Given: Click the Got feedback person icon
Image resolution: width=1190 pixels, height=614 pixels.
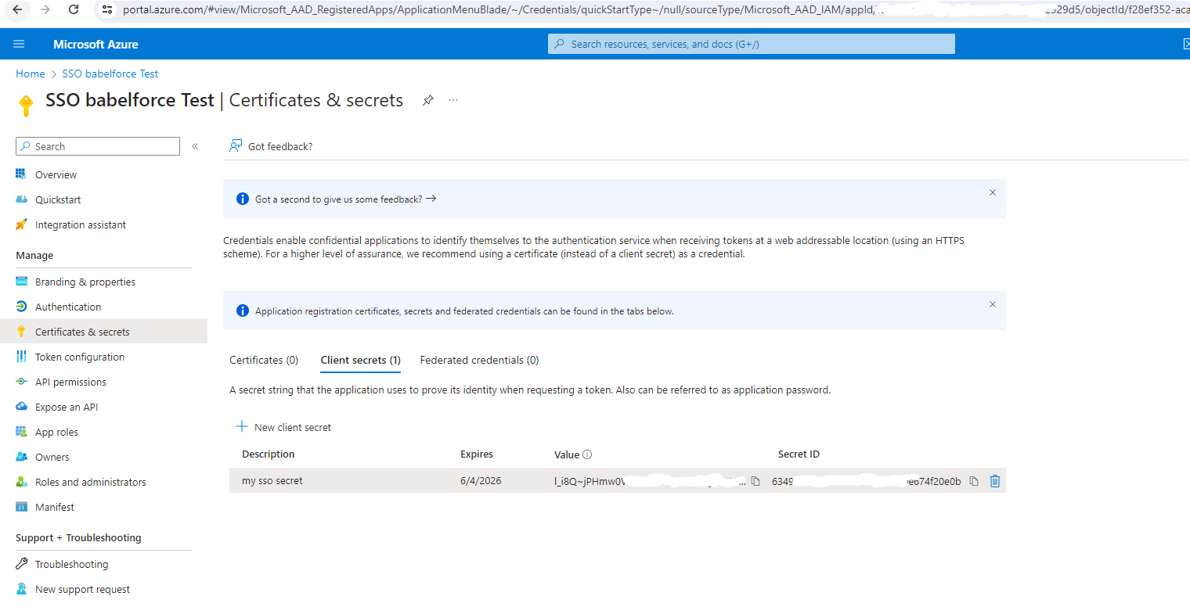Looking at the screenshot, I should (x=236, y=146).
